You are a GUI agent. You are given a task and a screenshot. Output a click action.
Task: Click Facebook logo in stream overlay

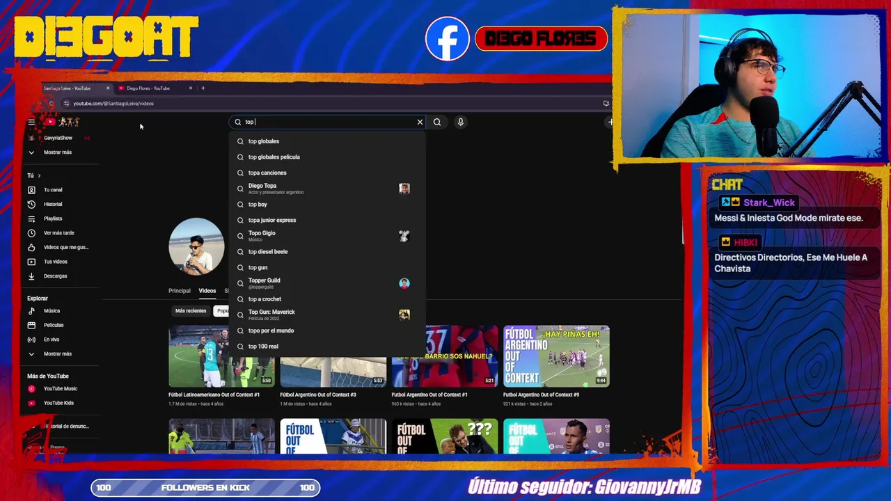click(x=448, y=39)
